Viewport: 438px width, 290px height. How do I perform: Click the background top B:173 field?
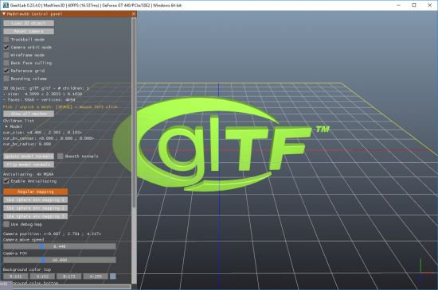(x=69, y=276)
